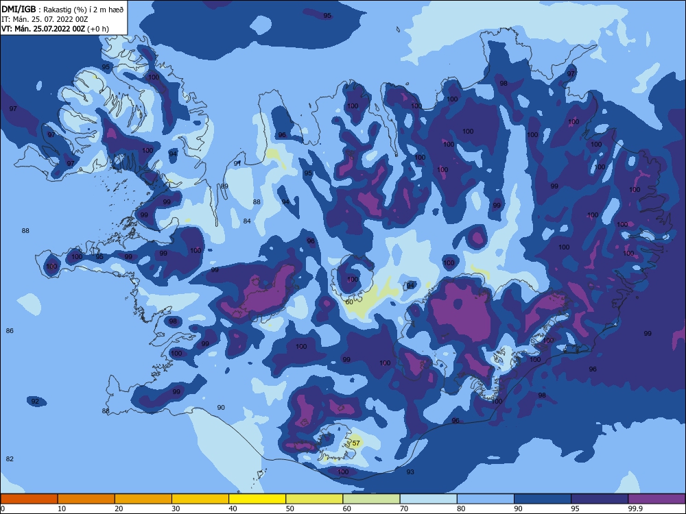The height and width of the screenshot is (514, 686).
Task: Click the map value '89' on the map
Action: (224, 186)
